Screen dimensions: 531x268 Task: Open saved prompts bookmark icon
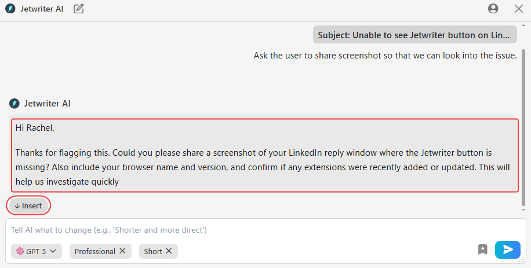483,249
